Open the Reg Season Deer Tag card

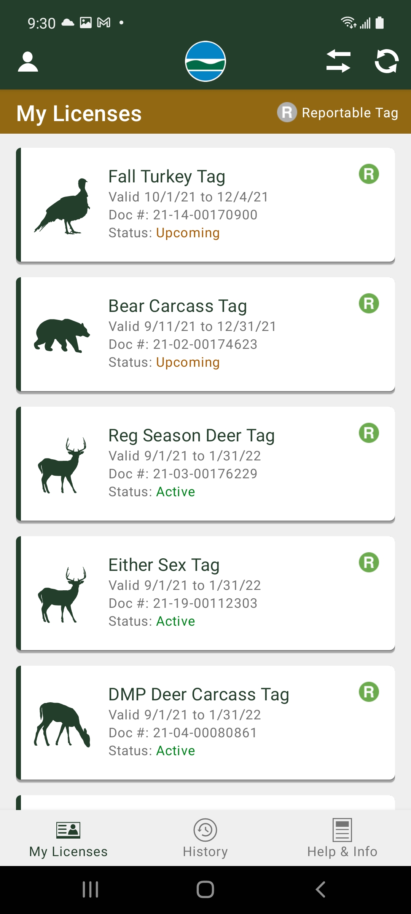pyautogui.click(x=205, y=464)
